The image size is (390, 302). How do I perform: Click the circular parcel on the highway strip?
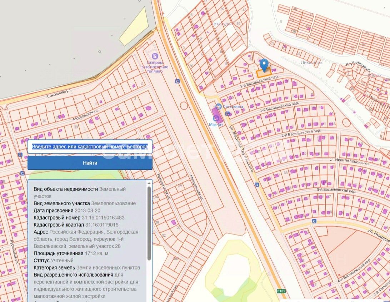point(184,106)
